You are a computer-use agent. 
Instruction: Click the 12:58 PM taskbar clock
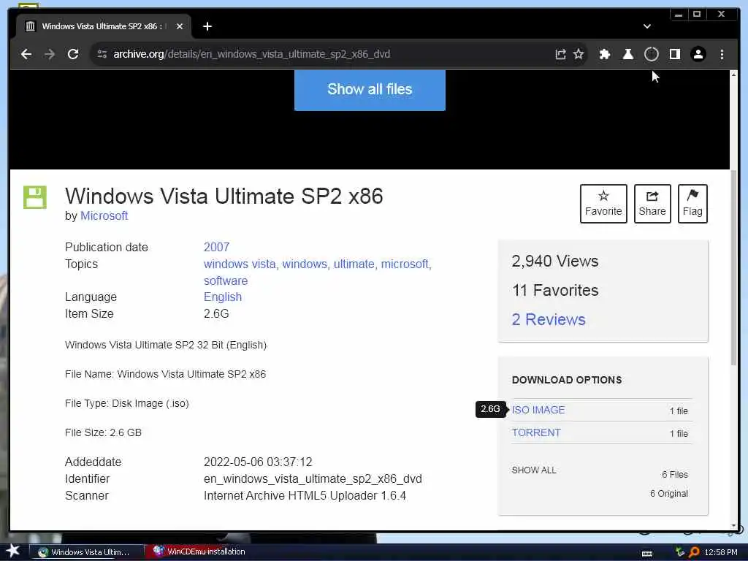[x=721, y=552]
